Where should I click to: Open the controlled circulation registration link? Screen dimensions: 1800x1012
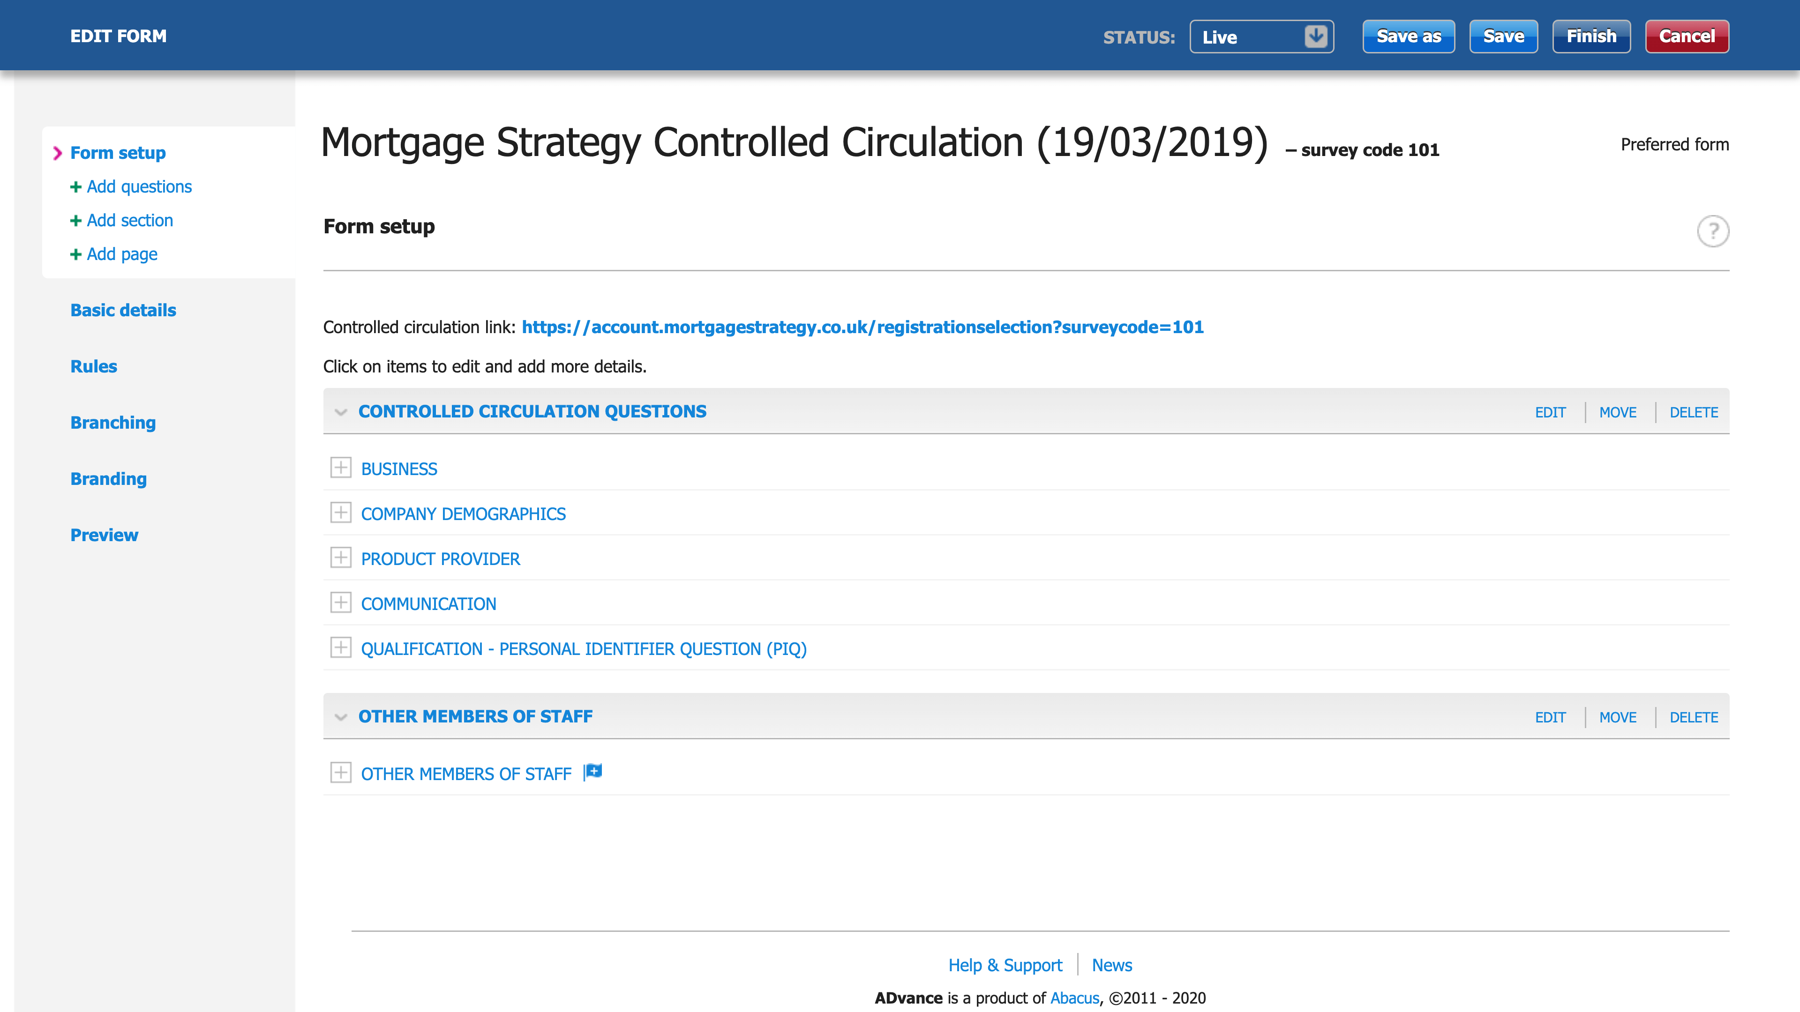pos(862,327)
